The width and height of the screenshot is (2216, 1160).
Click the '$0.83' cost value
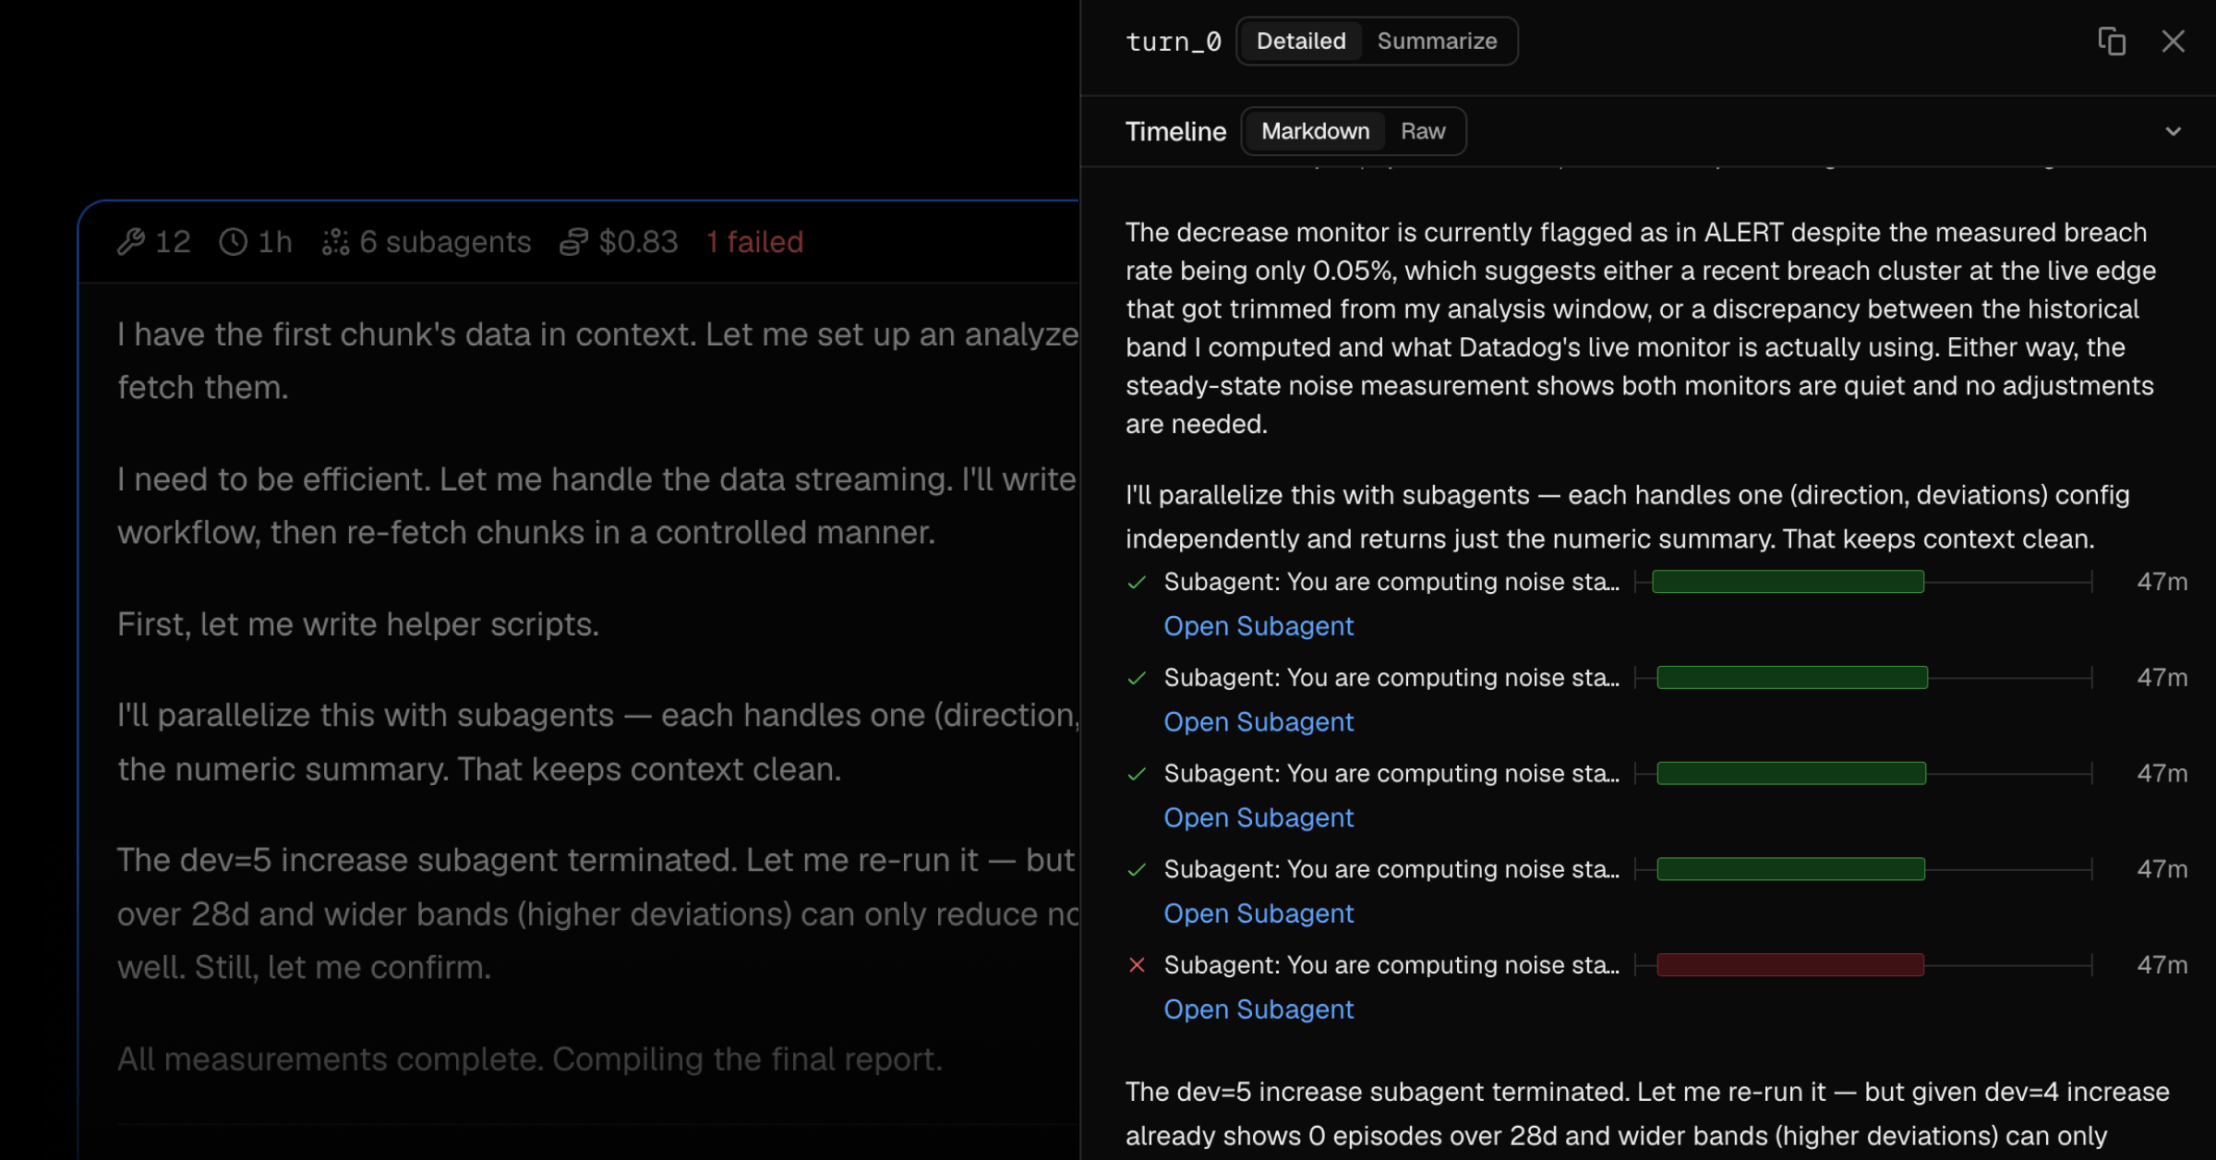[638, 242]
